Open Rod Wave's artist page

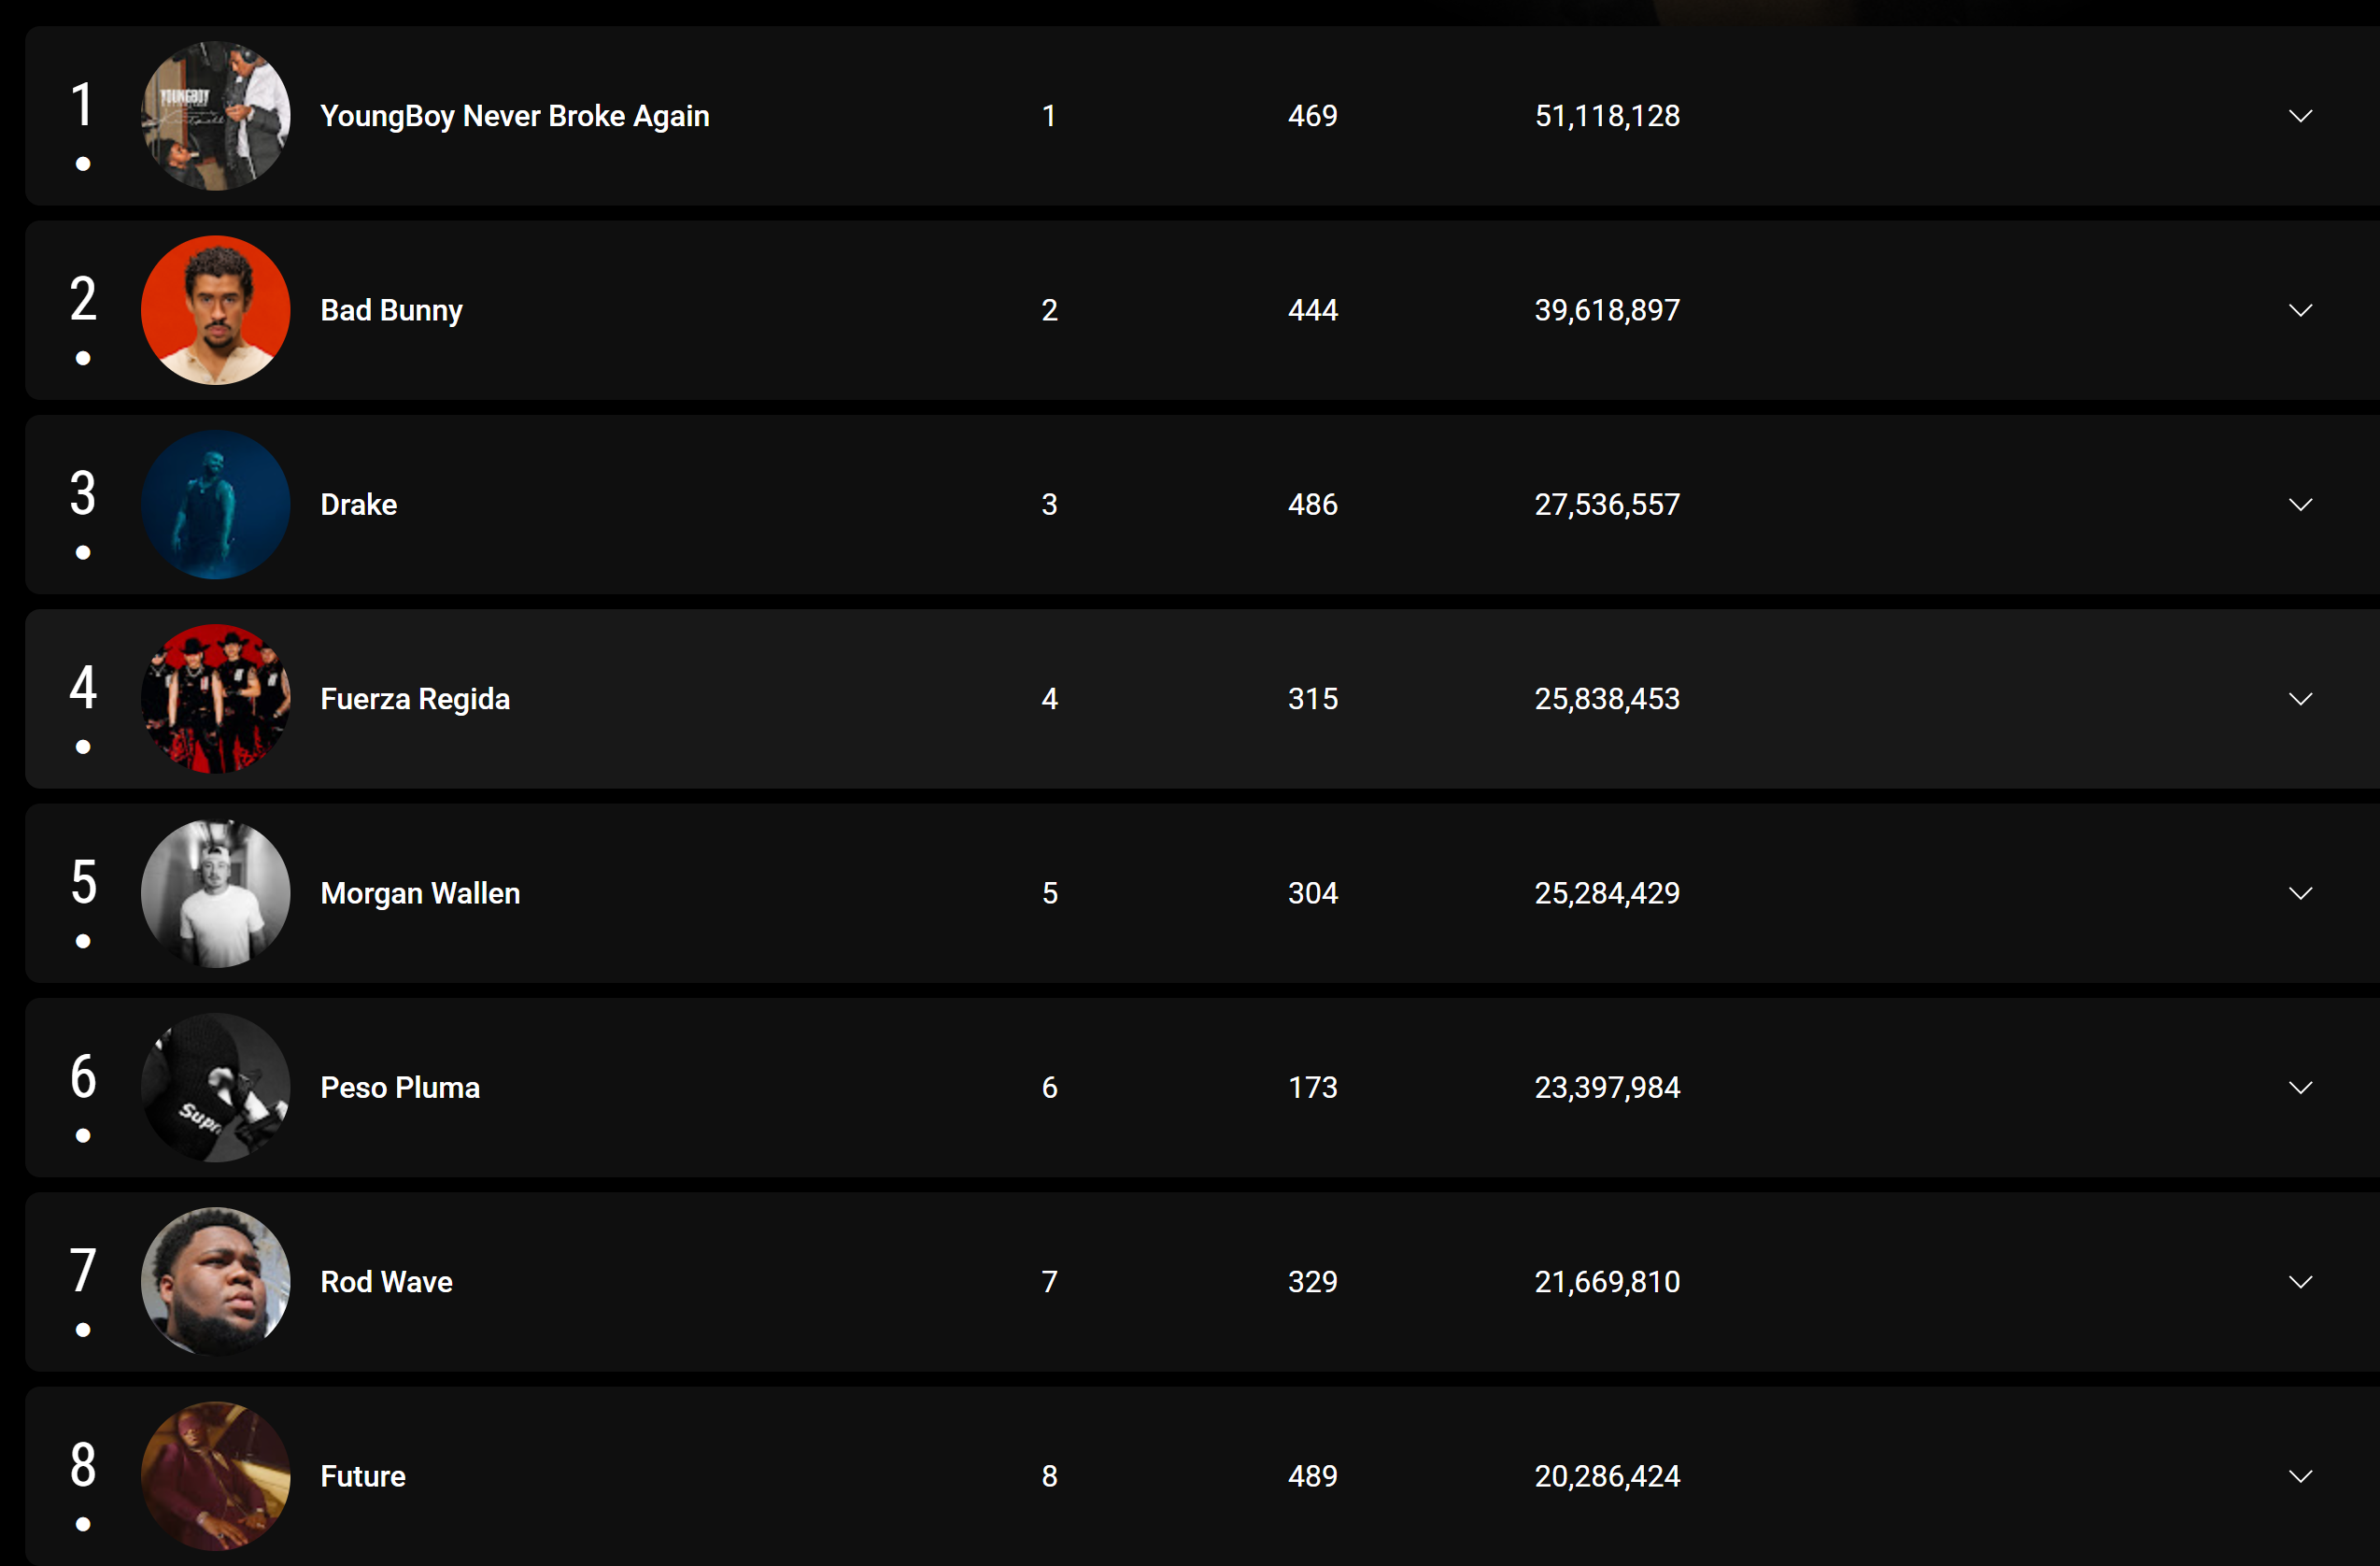[x=386, y=1281]
